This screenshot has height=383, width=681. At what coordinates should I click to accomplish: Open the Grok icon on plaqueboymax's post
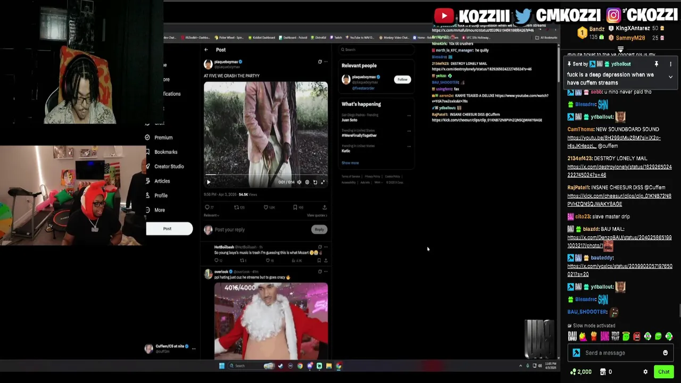coord(320,62)
